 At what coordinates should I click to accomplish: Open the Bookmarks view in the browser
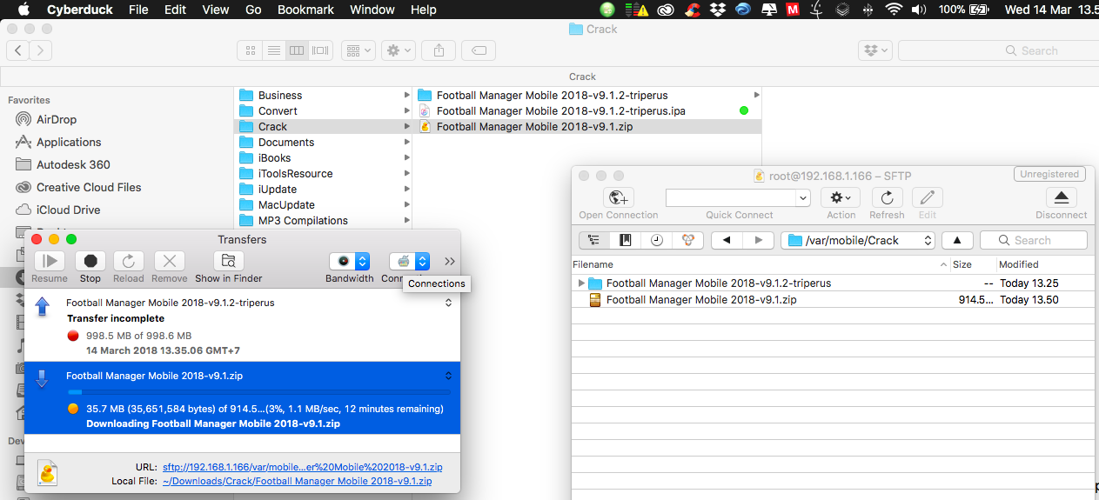coord(625,240)
